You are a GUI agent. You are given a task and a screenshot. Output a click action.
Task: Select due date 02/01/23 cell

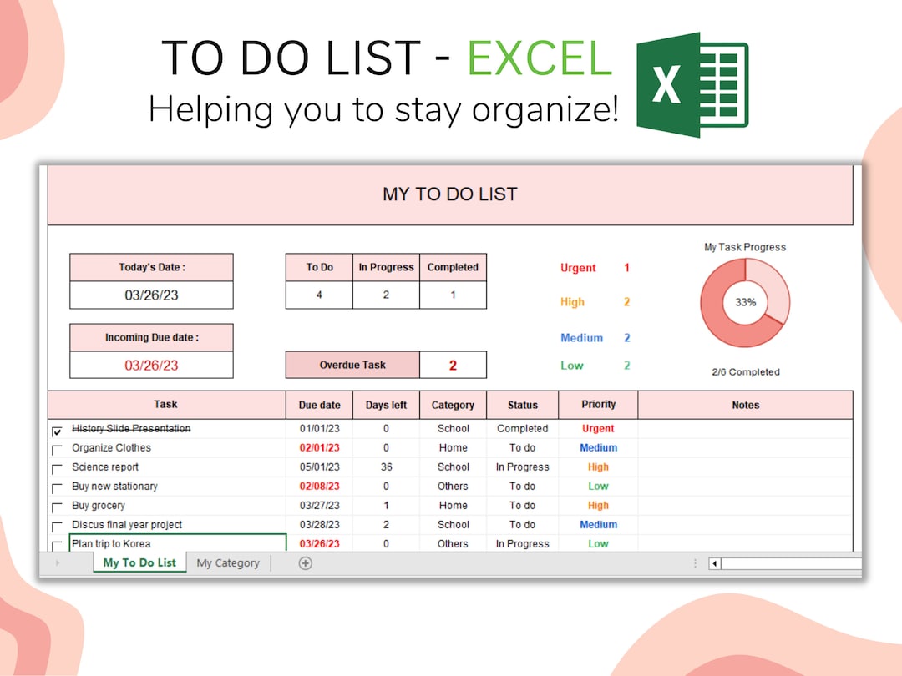(x=319, y=448)
